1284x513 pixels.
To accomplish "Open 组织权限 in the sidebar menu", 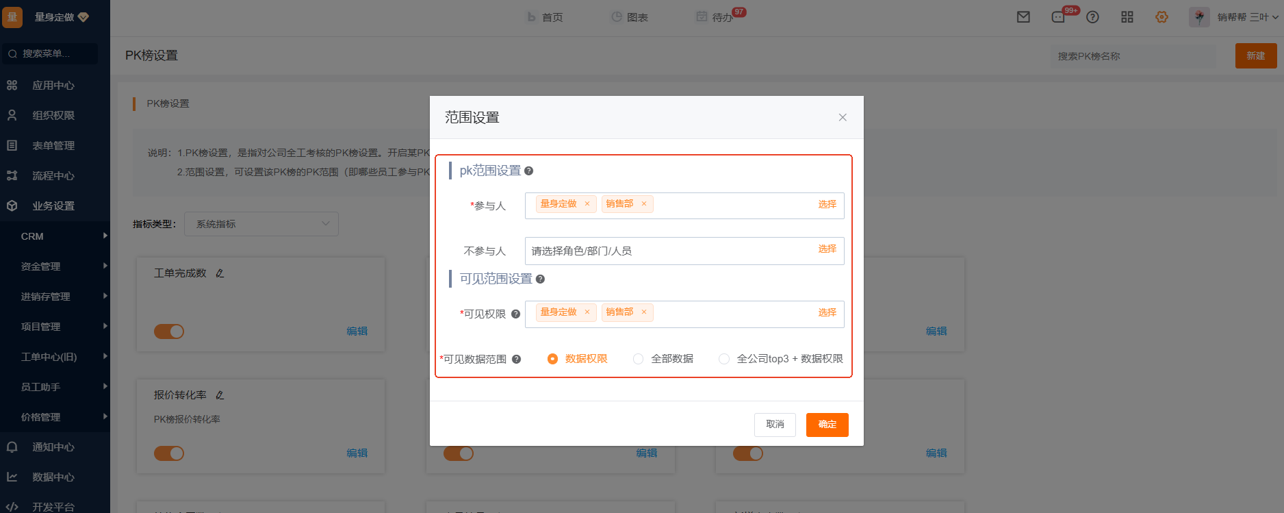I will [53, 116].
